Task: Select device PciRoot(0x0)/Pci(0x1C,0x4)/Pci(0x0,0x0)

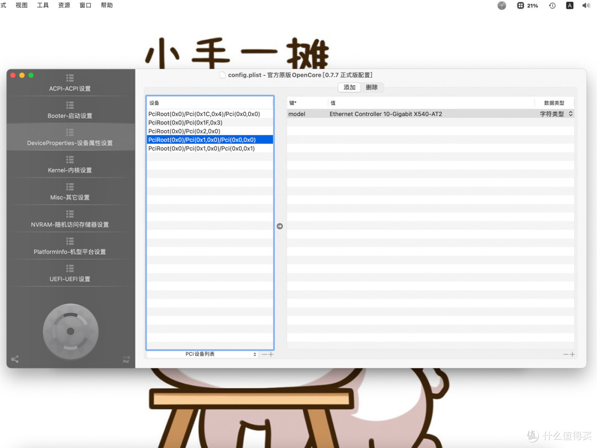Action: [x=210, y=114]
